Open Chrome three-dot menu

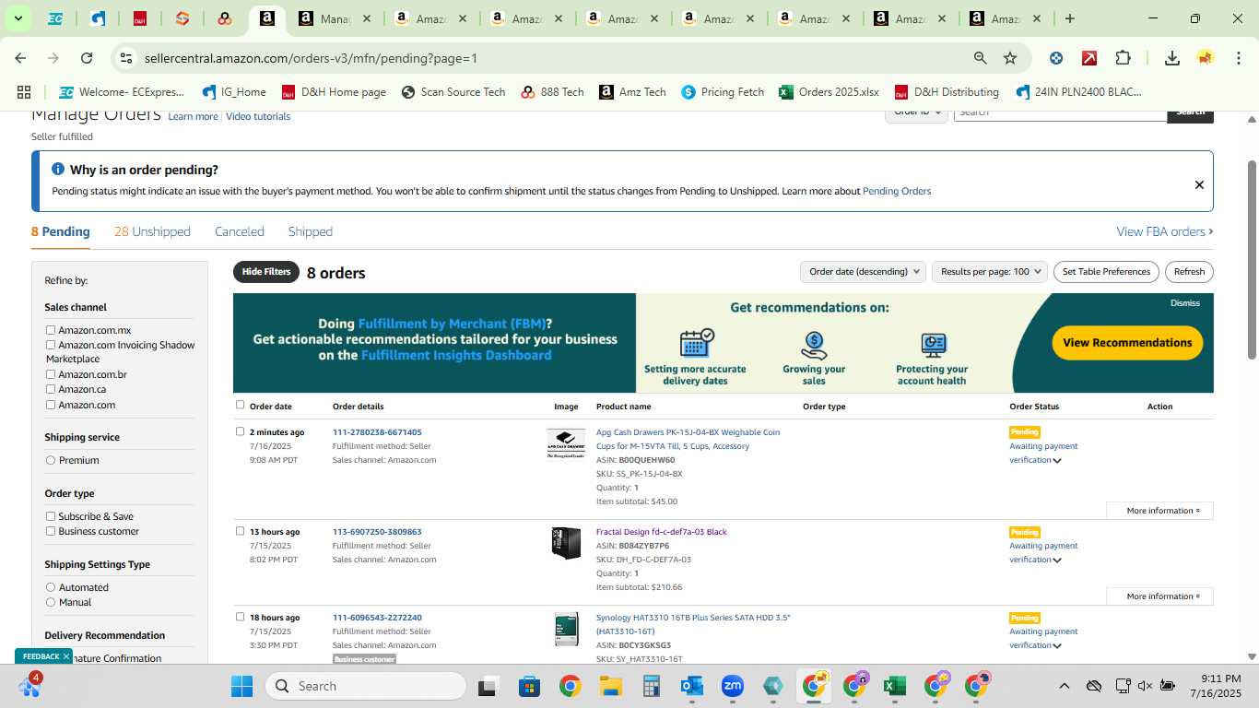click(1237, 58)
